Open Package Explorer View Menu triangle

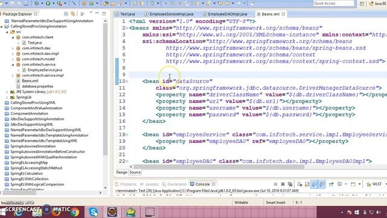coord(91,13)
